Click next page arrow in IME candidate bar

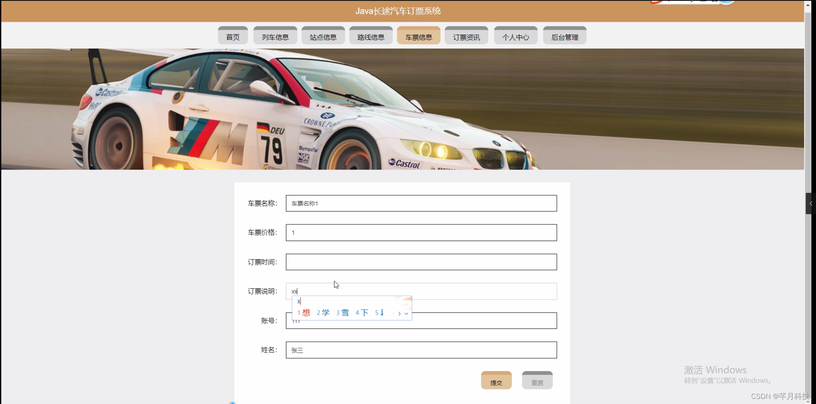click(x=400, y=313)
